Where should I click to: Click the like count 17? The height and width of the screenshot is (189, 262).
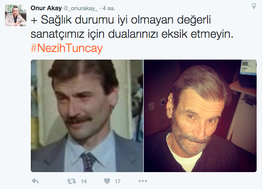(x=118, y=181)
